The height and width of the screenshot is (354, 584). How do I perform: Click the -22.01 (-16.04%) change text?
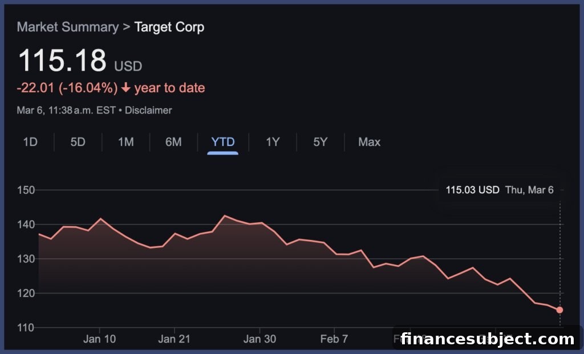(x=67, y=88)
